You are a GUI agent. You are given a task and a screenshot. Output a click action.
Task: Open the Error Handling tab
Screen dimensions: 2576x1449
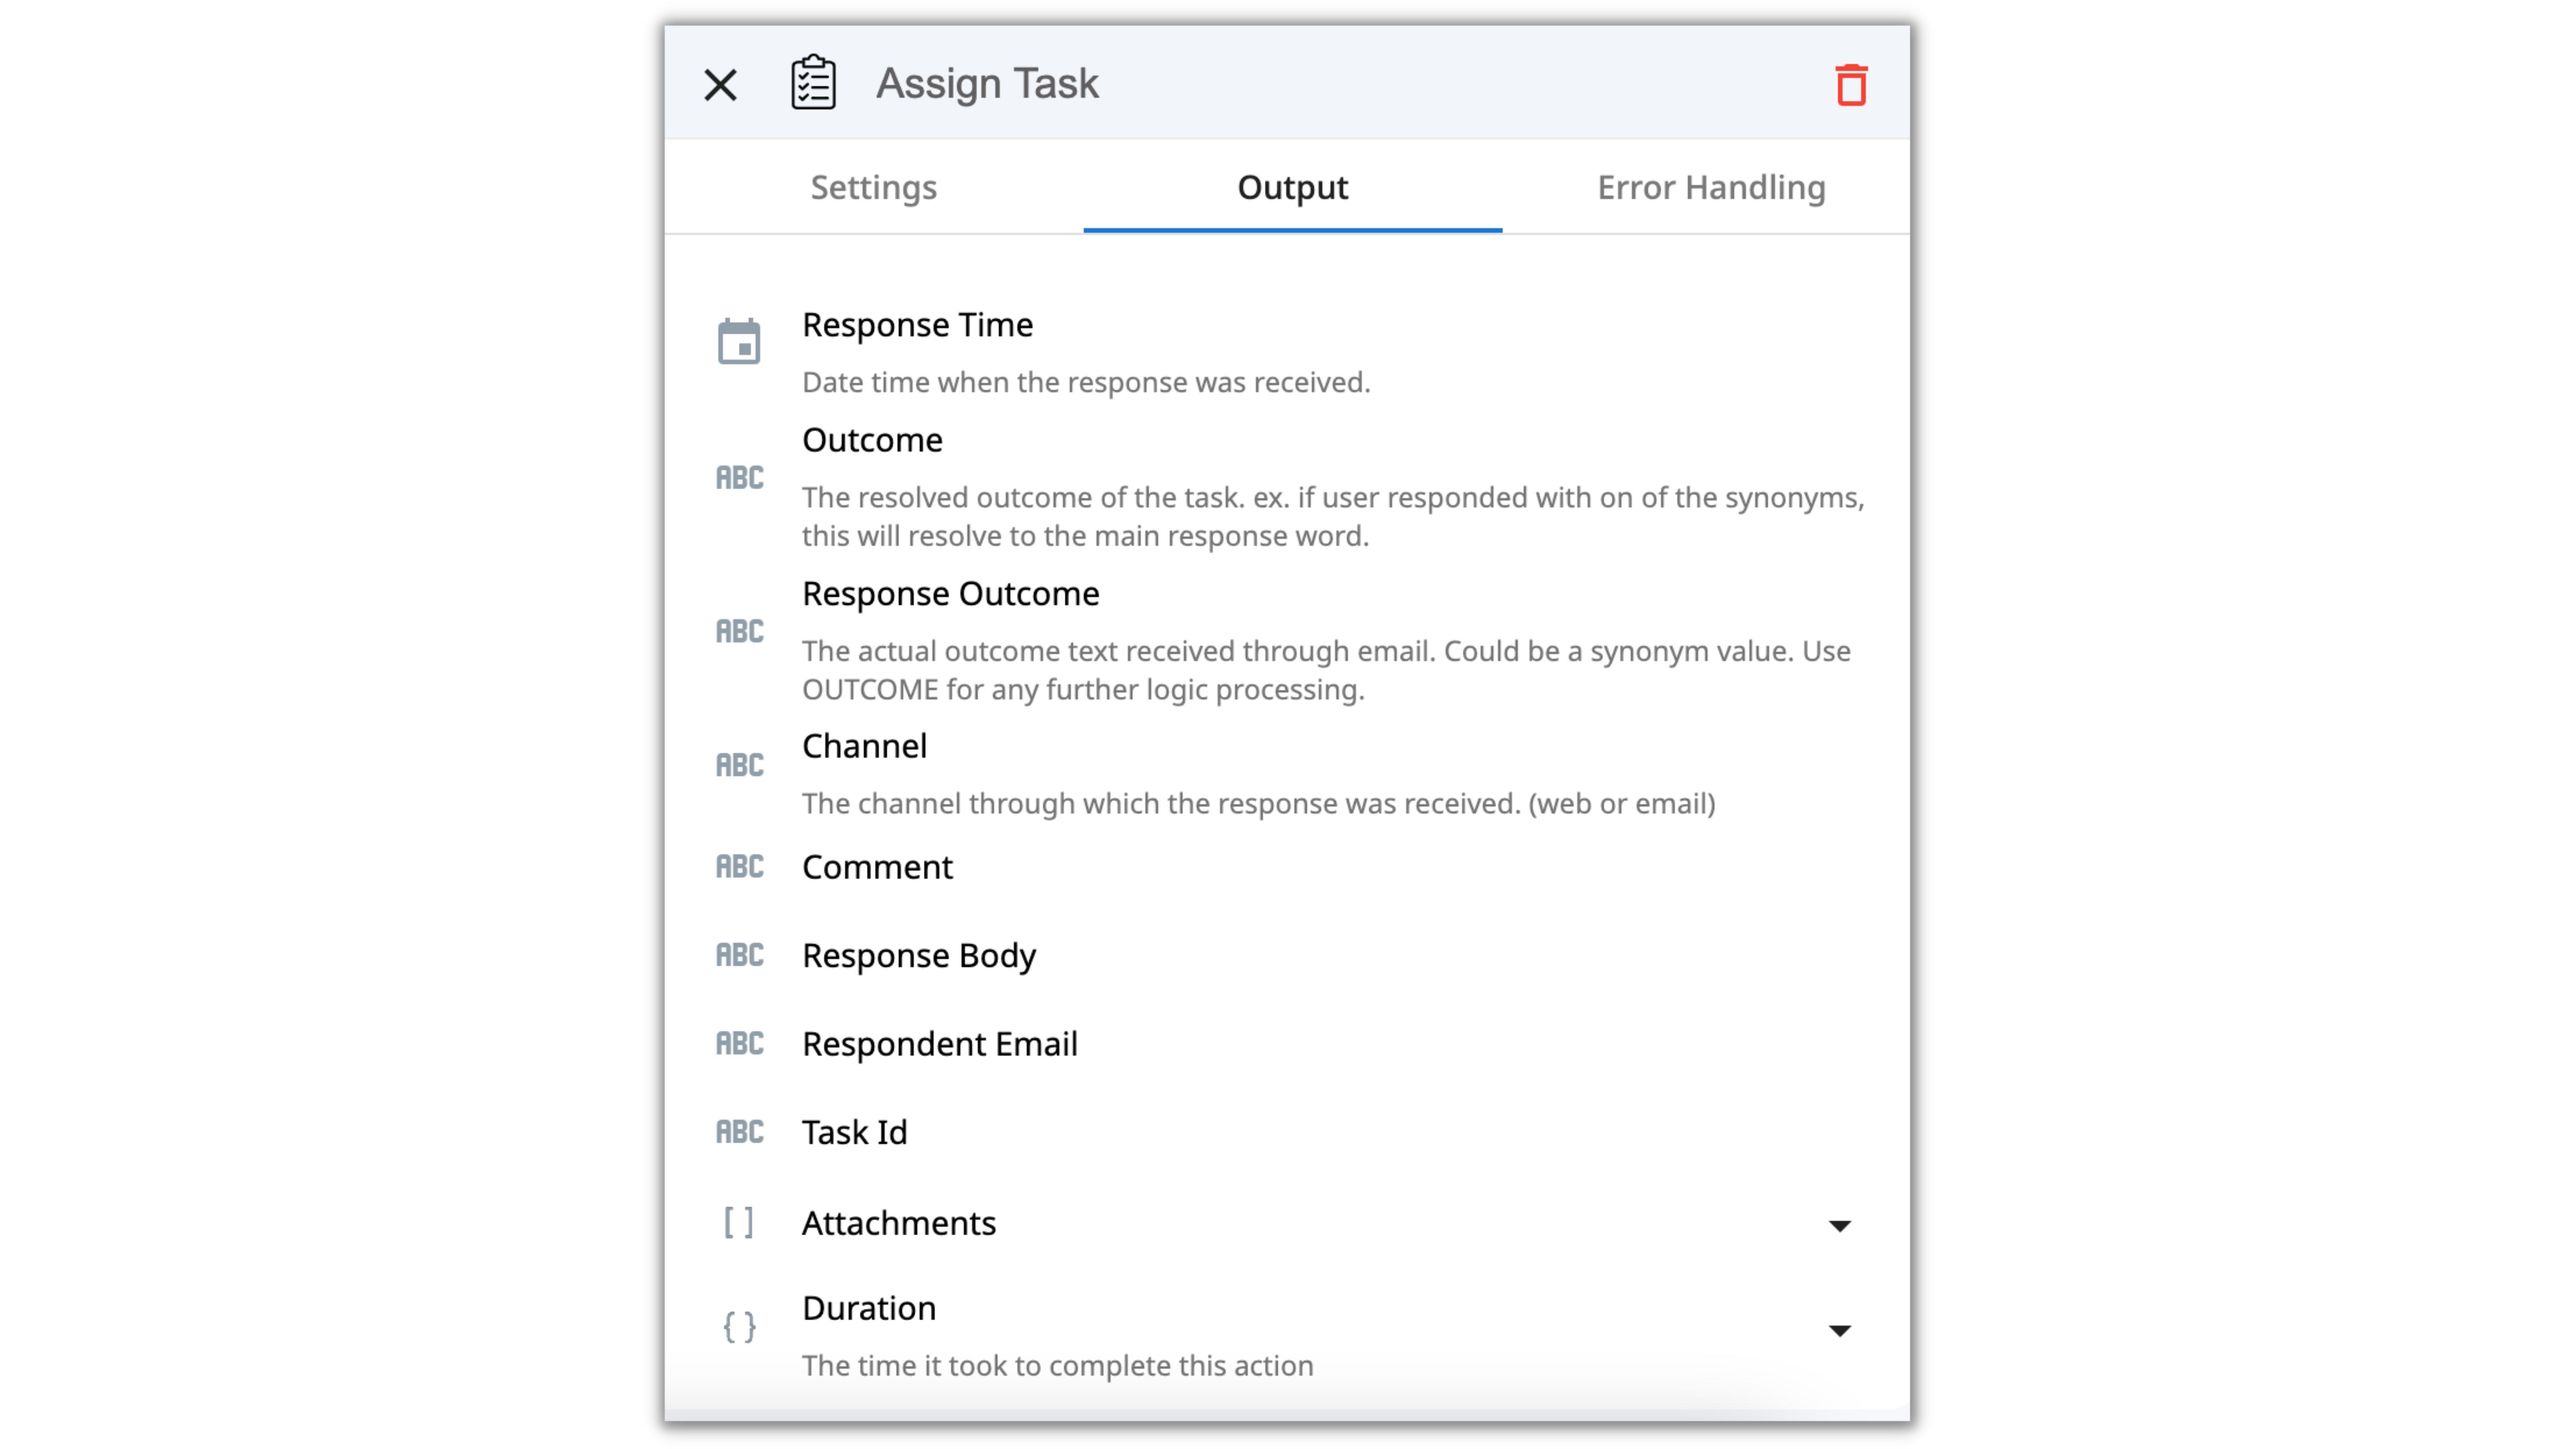click(x=1710, y=187)
